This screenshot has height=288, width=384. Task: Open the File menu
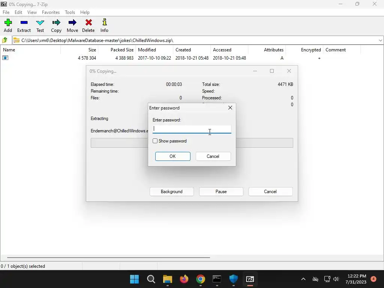pos(6,12)
